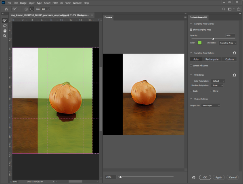The width and height of the screenshot is (243, 184).
Task: Open the Select menu
Action: point(47,3)
